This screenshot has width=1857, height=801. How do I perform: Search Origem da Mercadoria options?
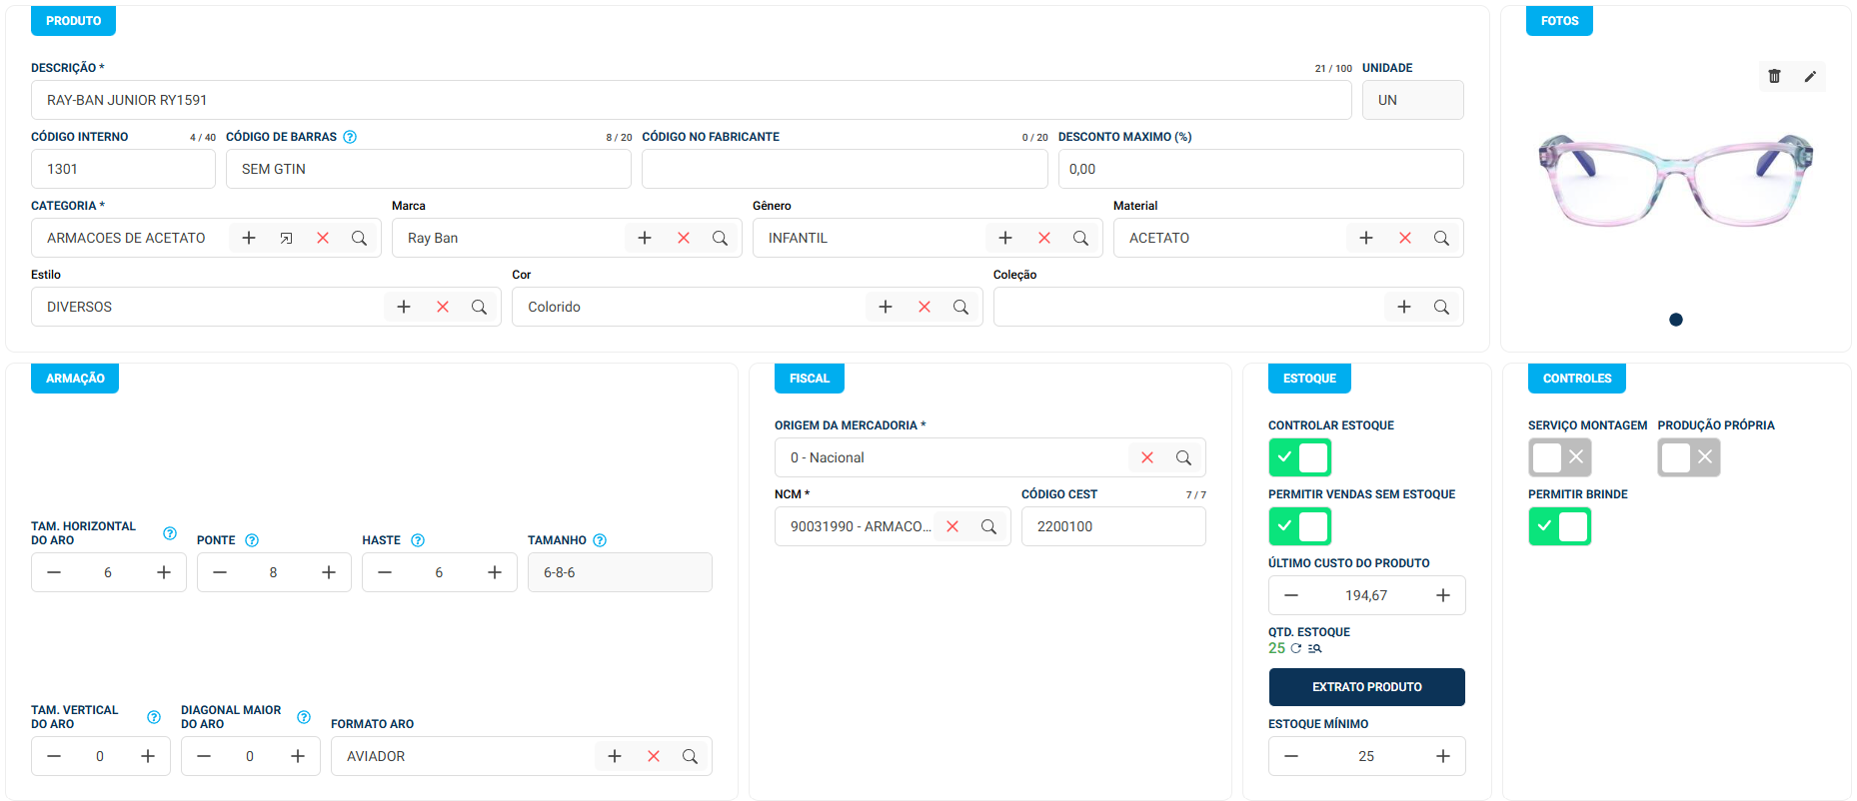[x=1183, y=457]
